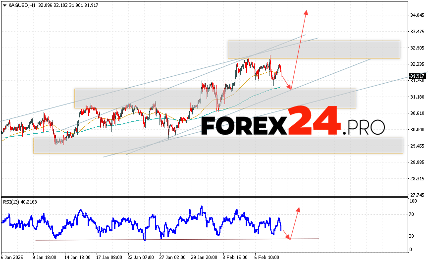The image size is (428, 263).
Task: Click the 9 Jan 18:00 time label
Action: 45,258
